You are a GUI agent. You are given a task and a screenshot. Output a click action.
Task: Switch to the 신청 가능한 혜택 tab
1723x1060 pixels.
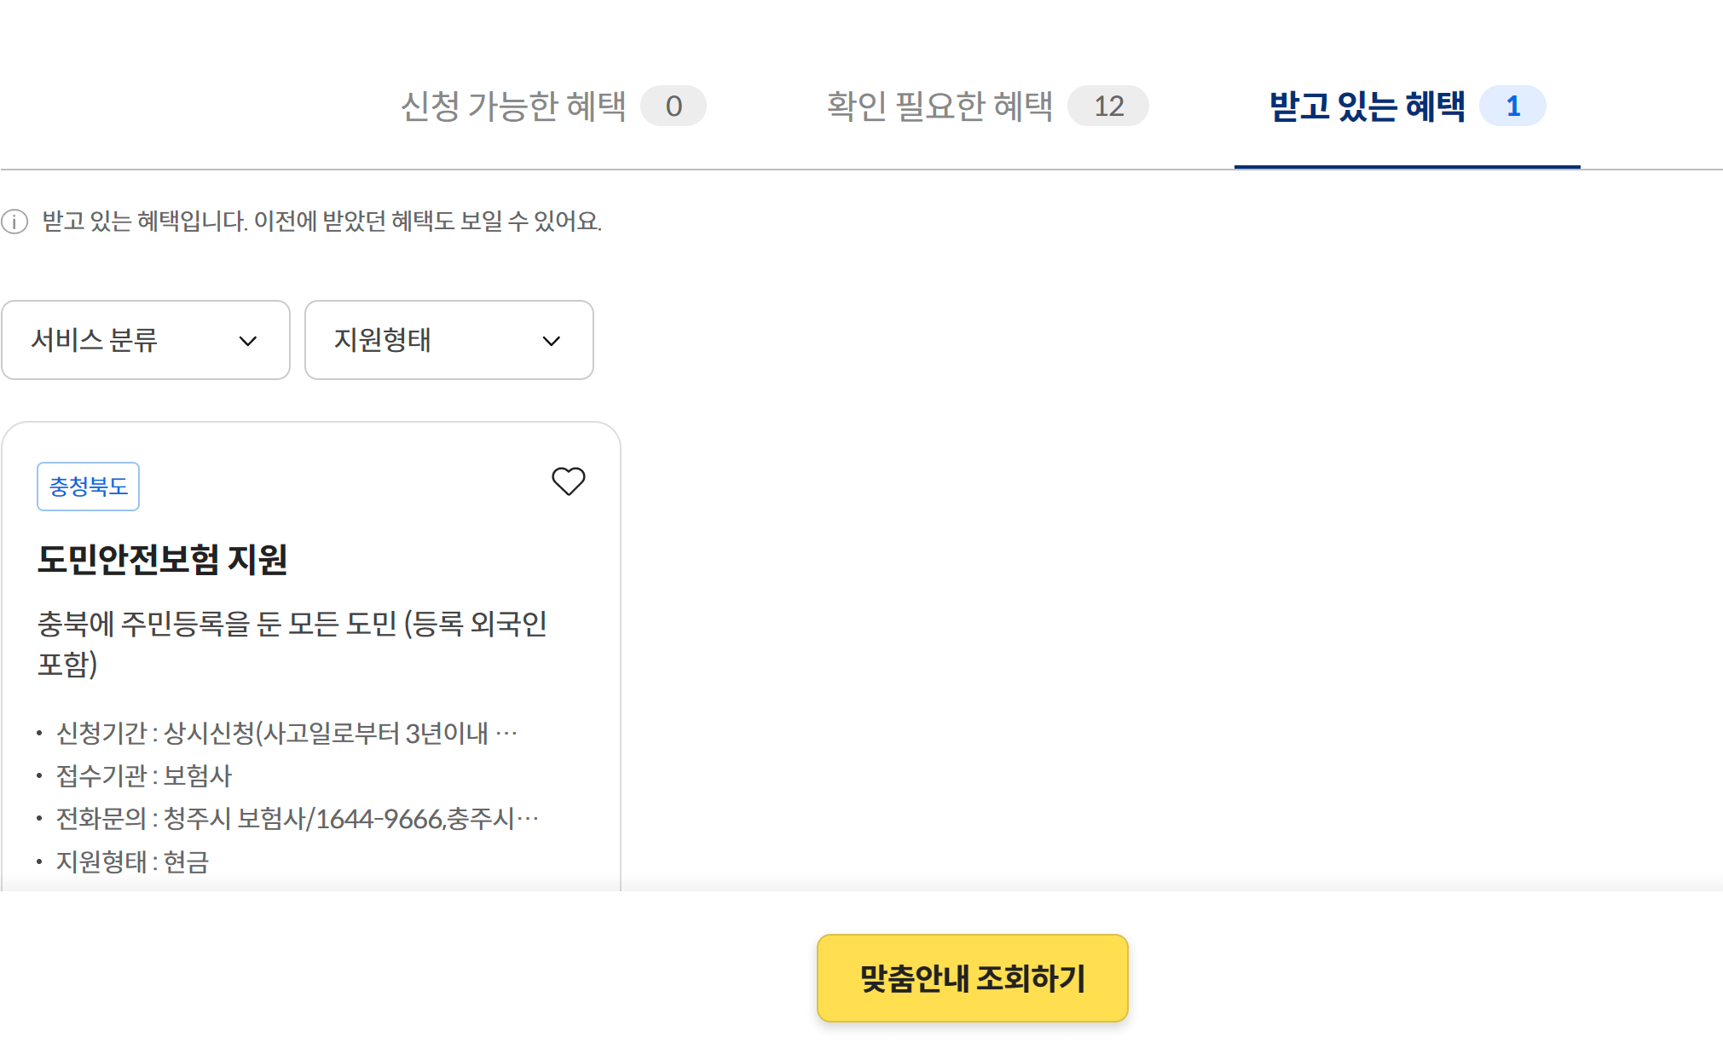(x=515, y=106)
